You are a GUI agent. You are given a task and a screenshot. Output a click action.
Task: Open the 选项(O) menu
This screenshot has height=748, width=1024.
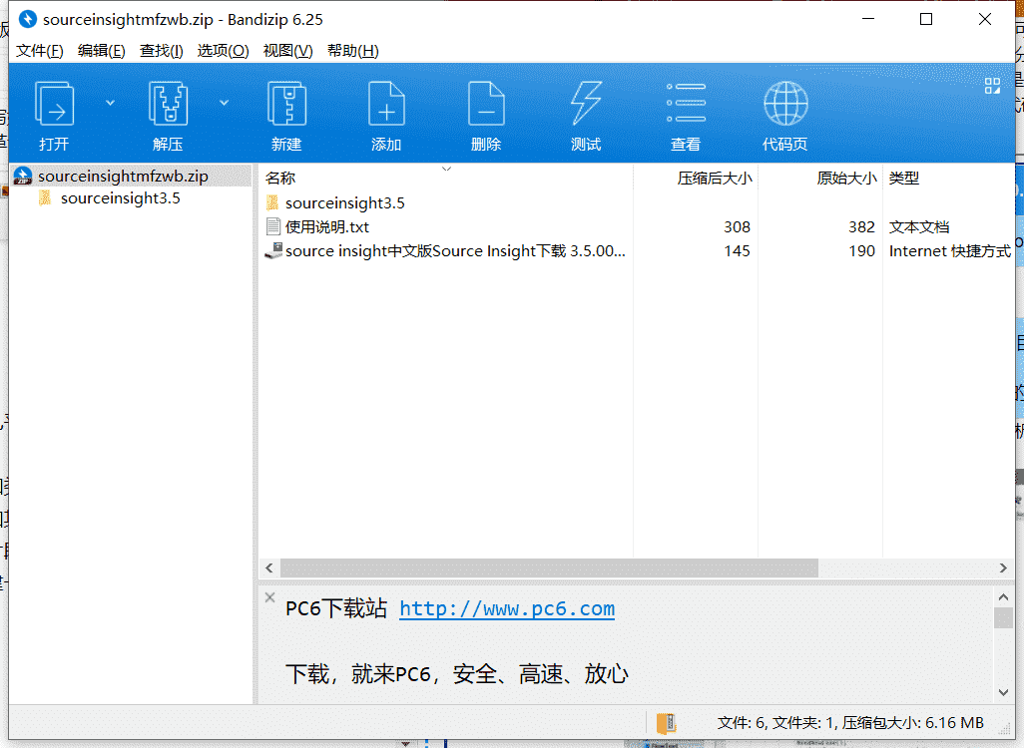[x=223, y=51]
